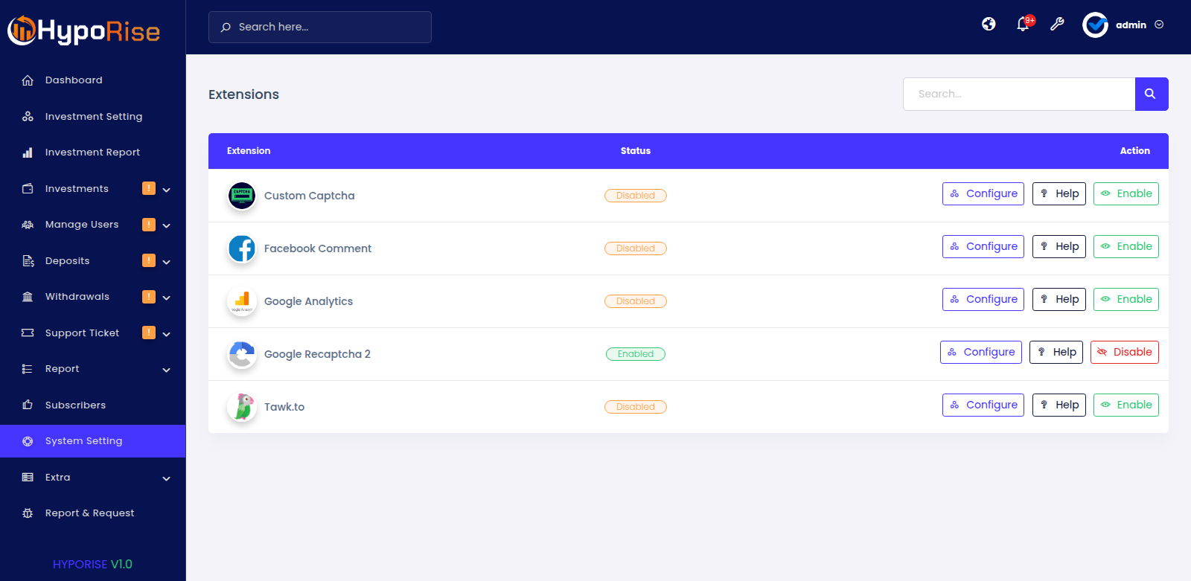Open the notifications bell
The width and height of the screenshot is (1191, 581).
1024,25
